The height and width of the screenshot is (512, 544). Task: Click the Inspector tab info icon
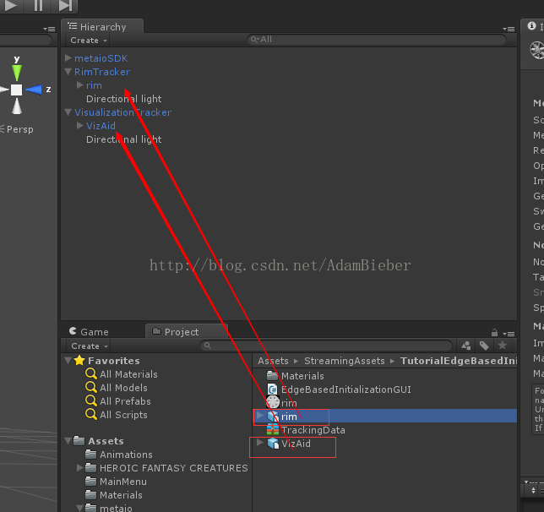531,25
